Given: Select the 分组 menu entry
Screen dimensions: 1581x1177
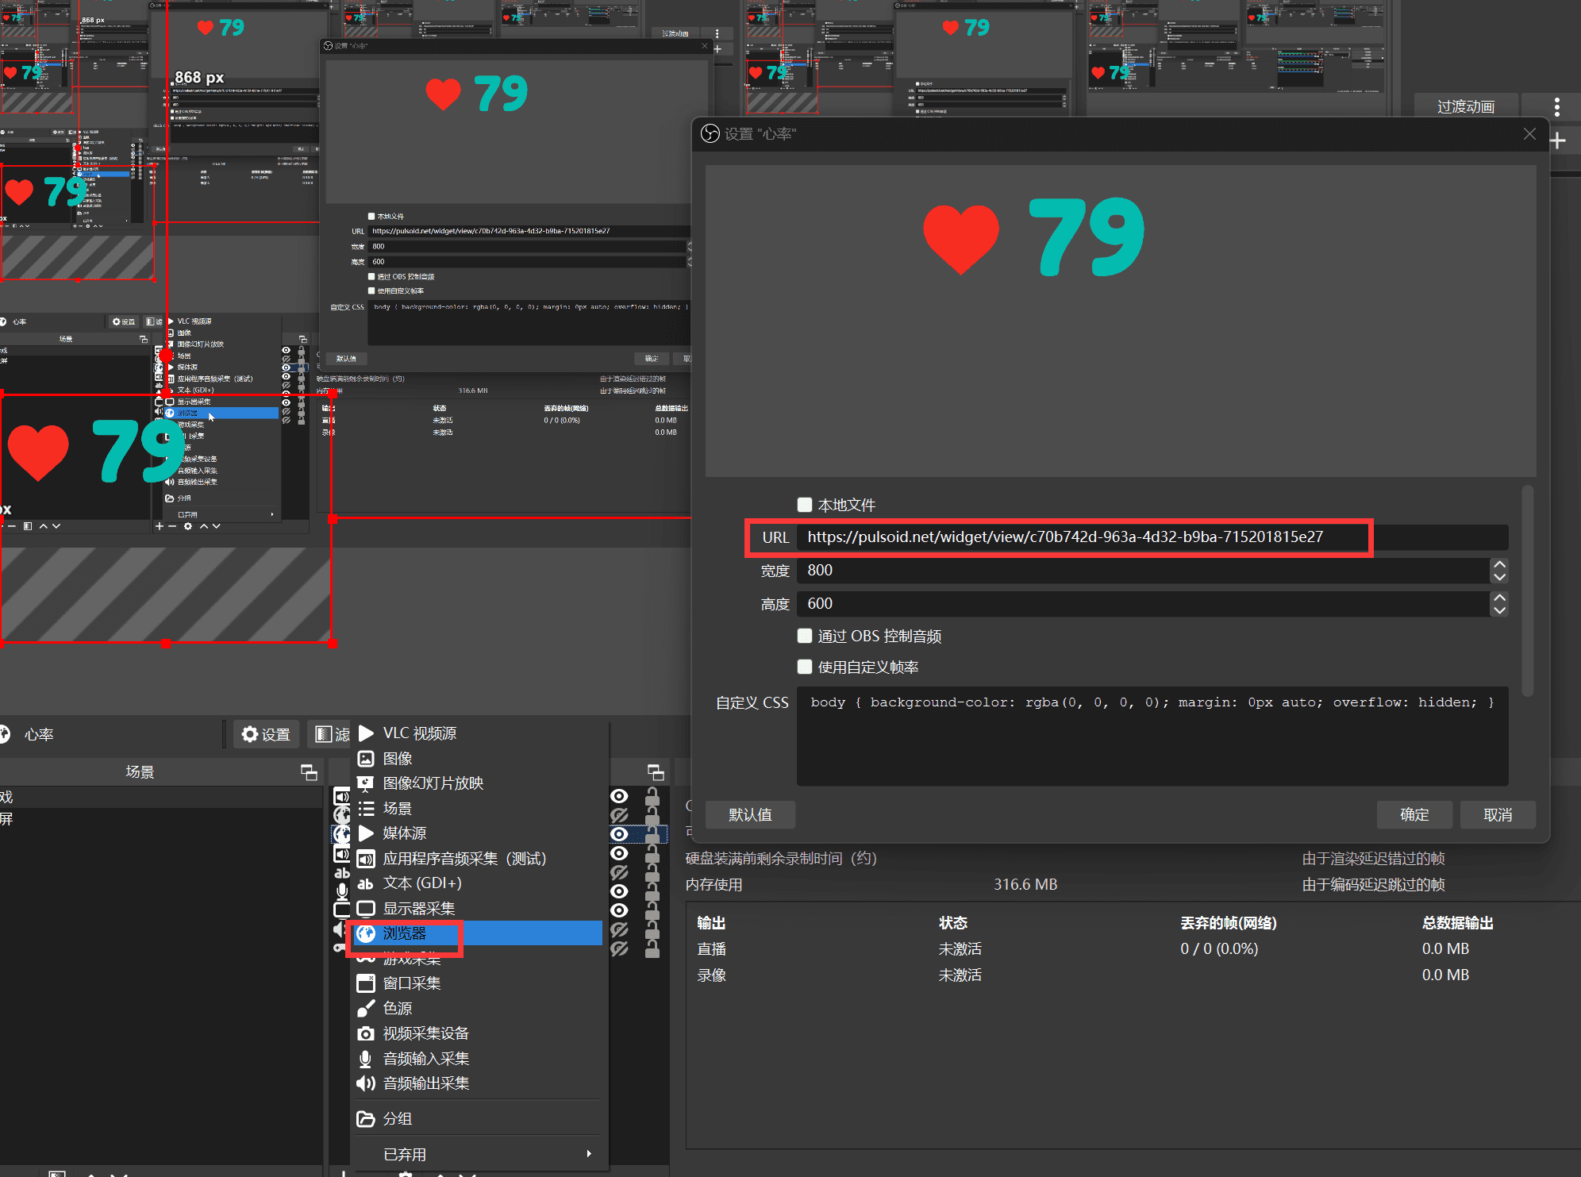Looking at the screenshot, I should [397, 1119].
